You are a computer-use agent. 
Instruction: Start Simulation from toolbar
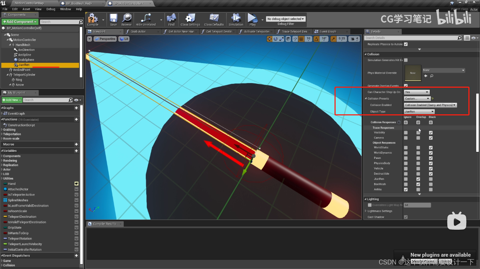pyautogui.click(x=236, y=20)
